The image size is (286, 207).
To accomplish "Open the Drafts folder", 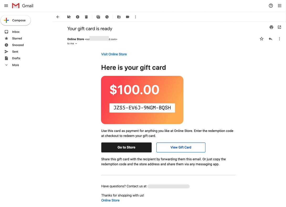I will tap(16, 58).
